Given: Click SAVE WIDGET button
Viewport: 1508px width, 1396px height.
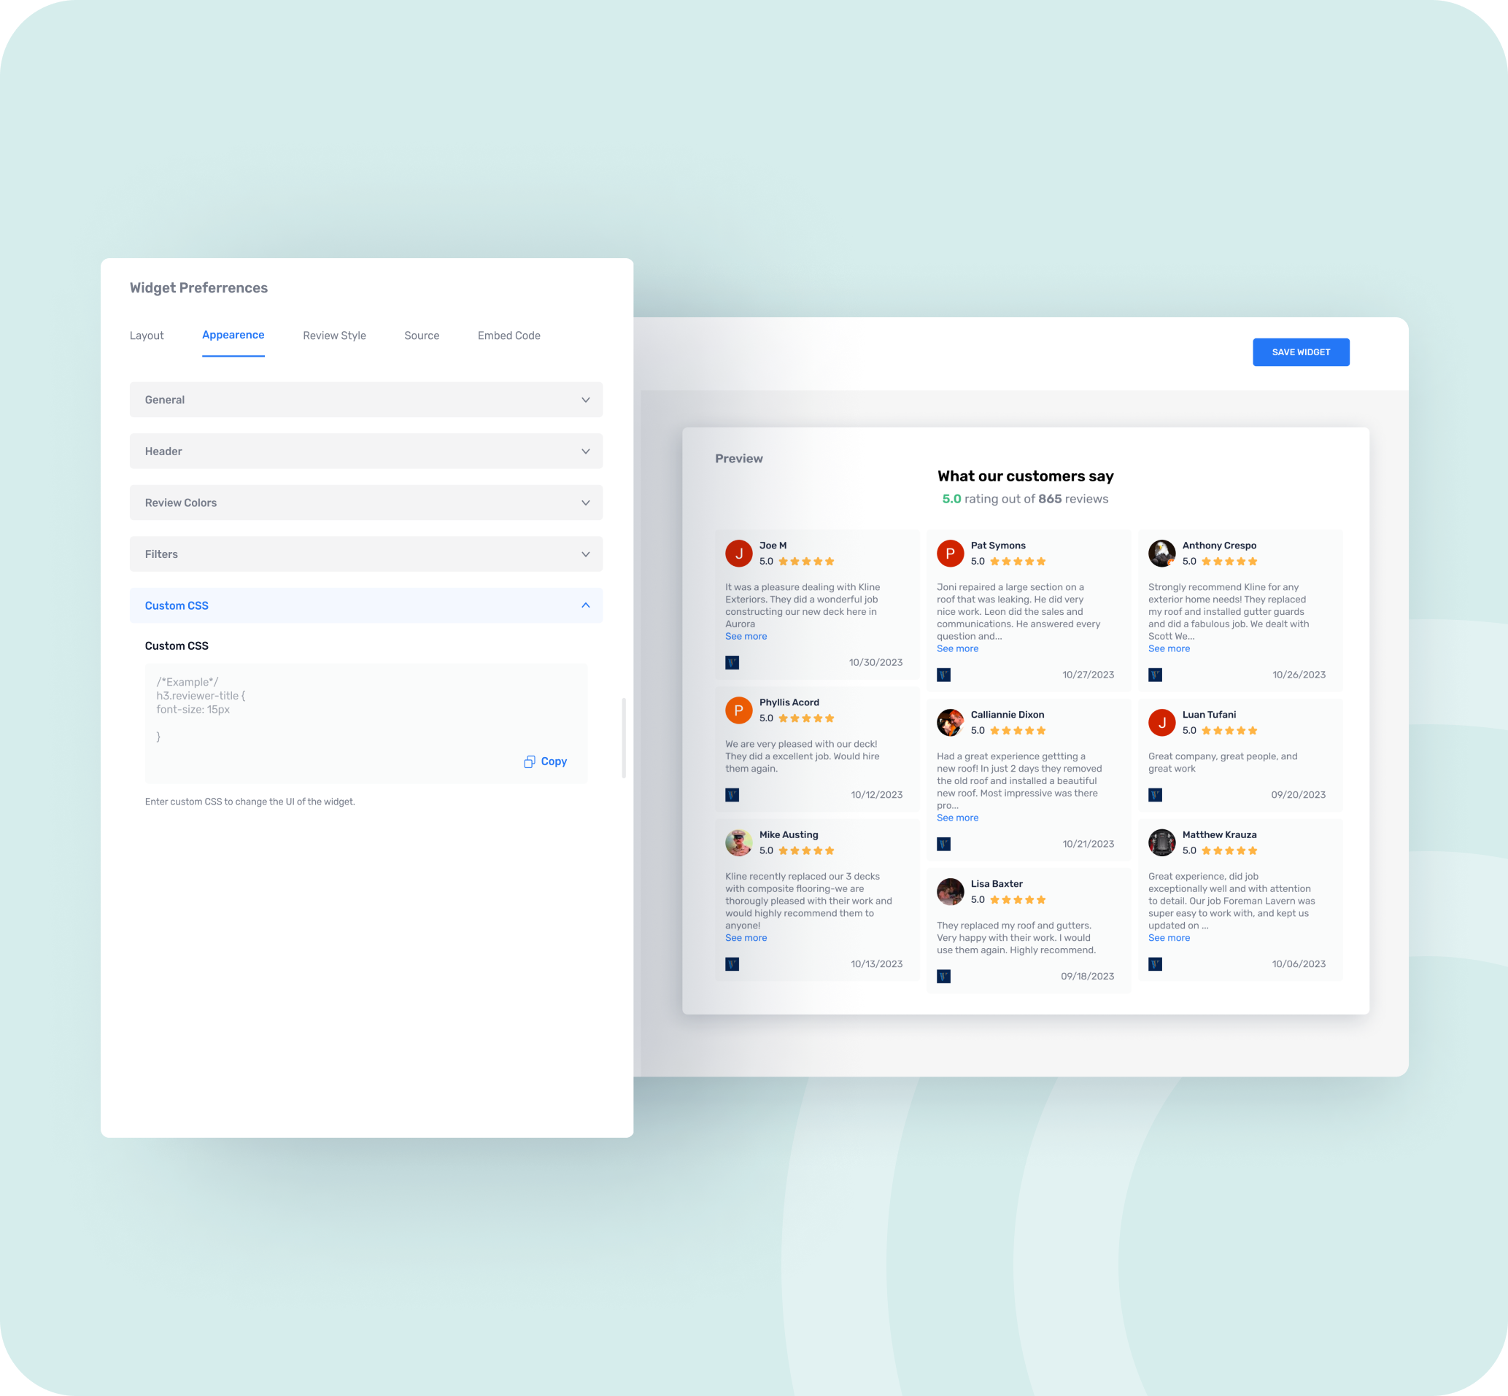Looking at the screenshot, I should pyautogui.click(x=1301, y=352).
